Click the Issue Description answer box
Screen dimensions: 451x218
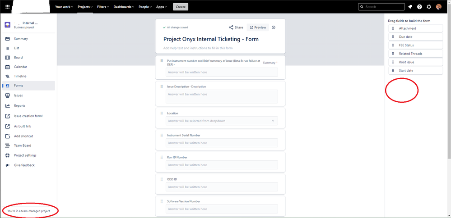[222, 96]
